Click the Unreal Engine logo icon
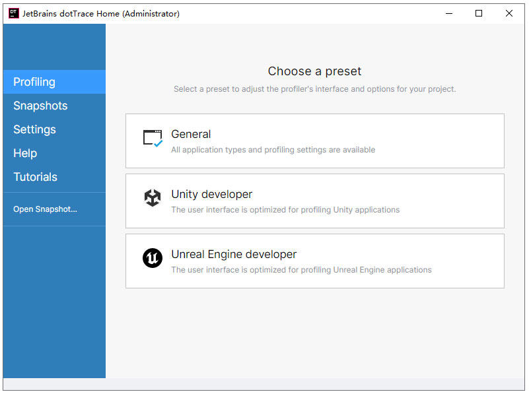Image resolution: width=529 pixels, height=394 pixels. coord(153,258)
